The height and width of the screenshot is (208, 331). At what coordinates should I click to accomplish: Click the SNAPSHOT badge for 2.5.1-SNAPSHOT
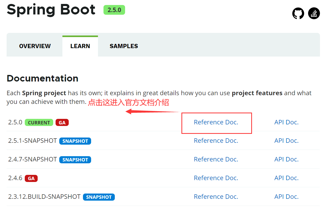(75, 141)
